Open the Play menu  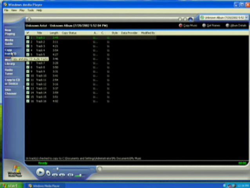click(x=22, y=10)
